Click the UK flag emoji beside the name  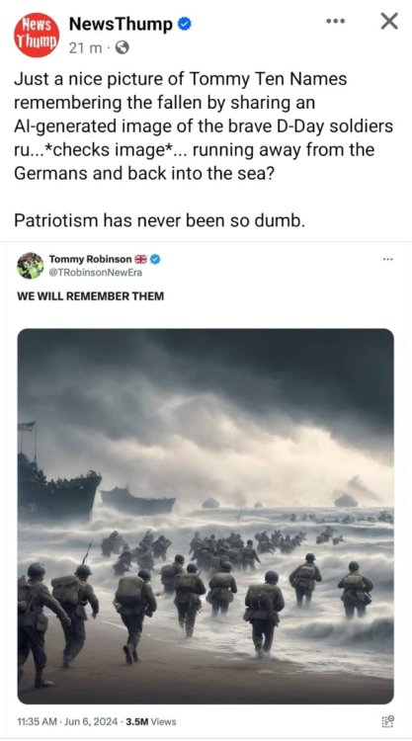click(141, 259)
